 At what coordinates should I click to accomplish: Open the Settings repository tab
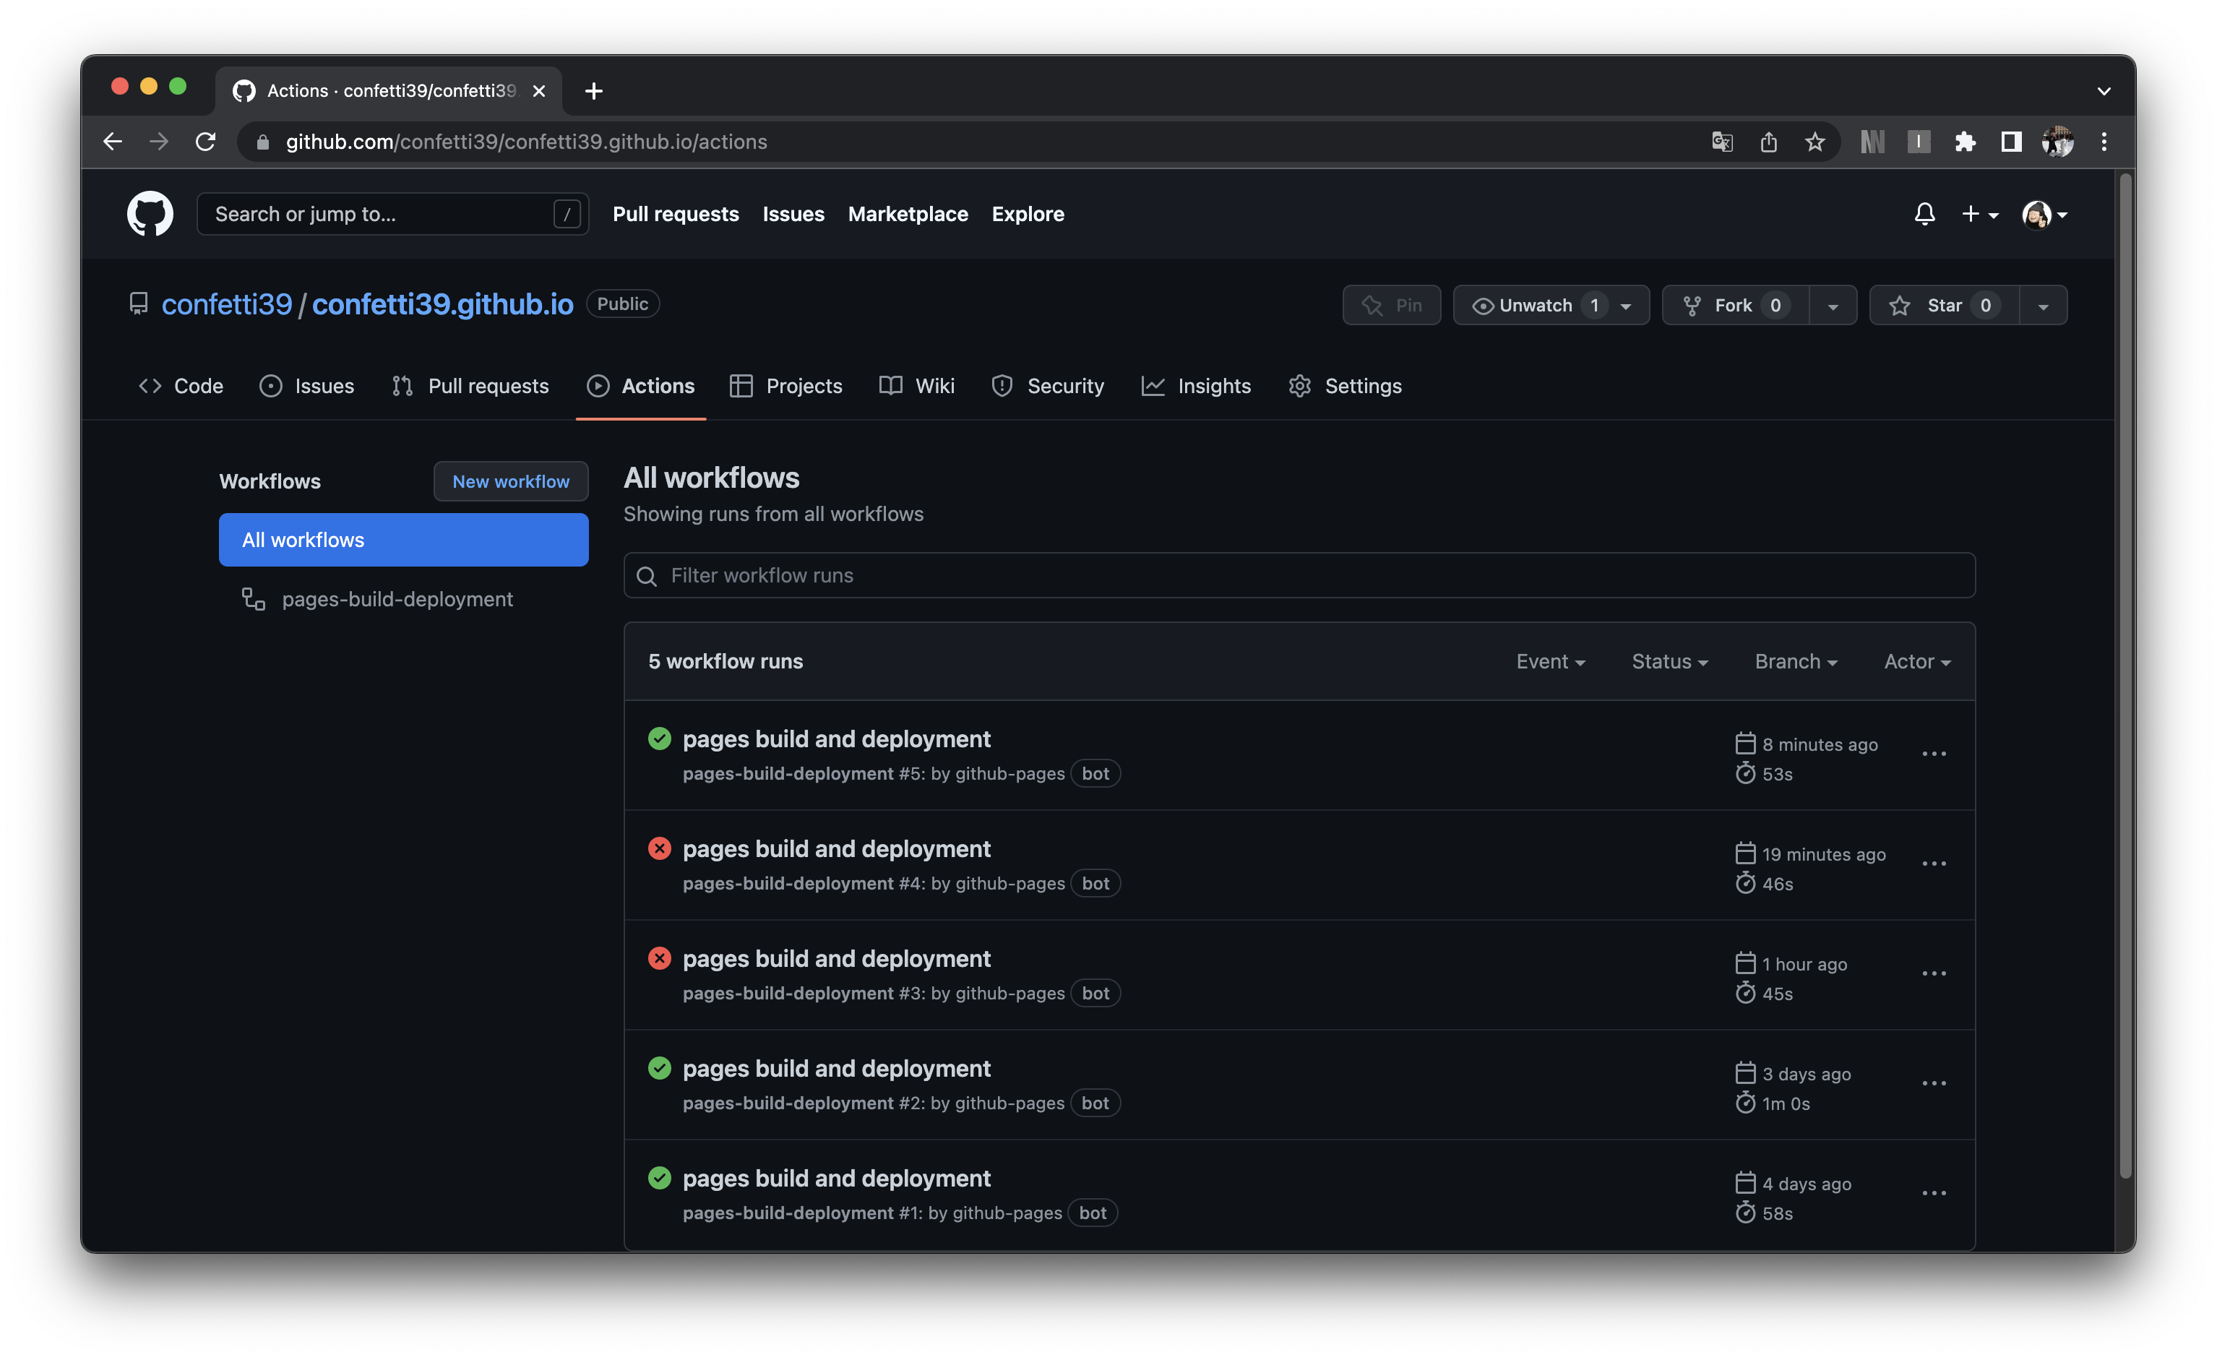(1345, 386)
